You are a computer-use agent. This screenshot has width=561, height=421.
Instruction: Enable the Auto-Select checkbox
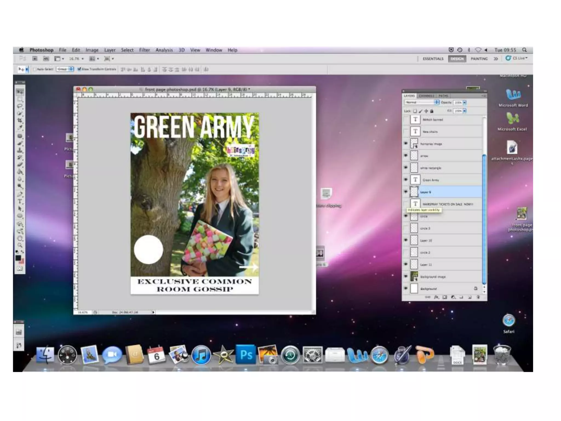pos(35,69)
